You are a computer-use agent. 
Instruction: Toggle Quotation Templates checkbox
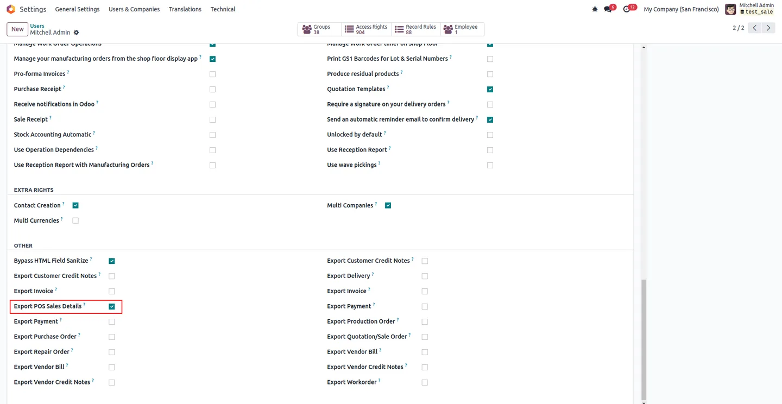click(x=490, y=90)
